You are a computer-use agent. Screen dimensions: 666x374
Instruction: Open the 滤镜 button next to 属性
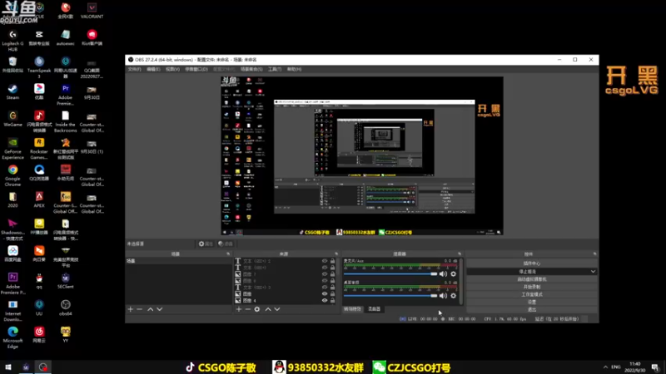click(x=226, y=244)
